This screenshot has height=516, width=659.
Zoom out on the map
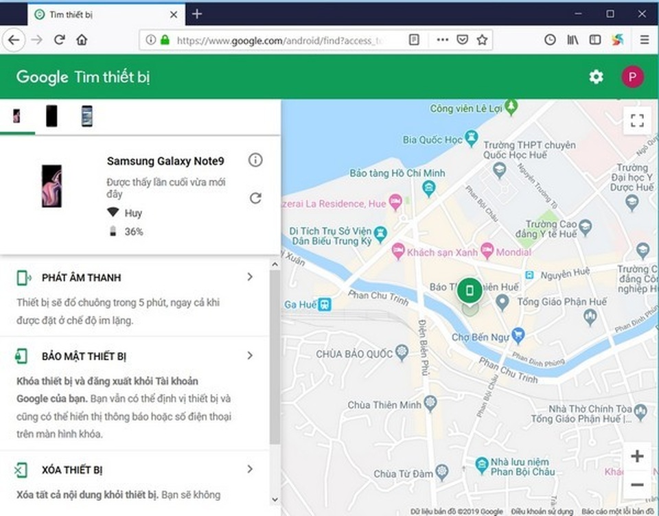point(637,484)
